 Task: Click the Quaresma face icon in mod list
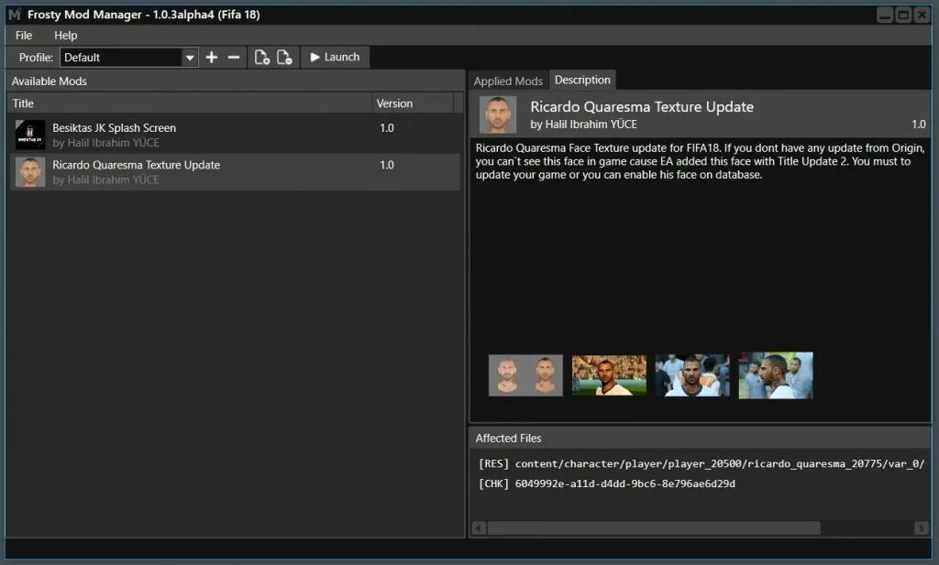30,172
